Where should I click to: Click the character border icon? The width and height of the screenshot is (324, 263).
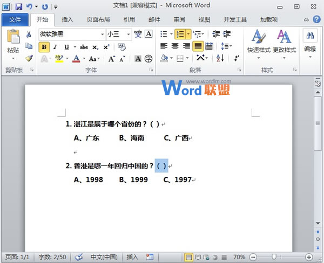pos(148,34)
